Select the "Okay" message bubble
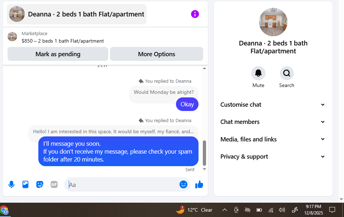The height and width of the screenshot is (217, 344). point(187,104)
